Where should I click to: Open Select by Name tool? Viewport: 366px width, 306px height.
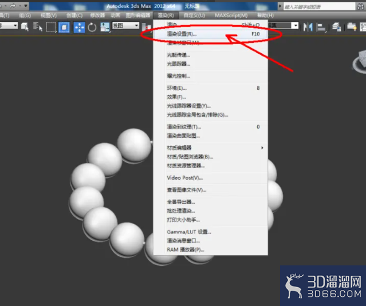tap(38, 27)
